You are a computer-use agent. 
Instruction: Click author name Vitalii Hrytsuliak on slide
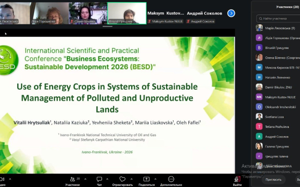(x=32, y=123)
